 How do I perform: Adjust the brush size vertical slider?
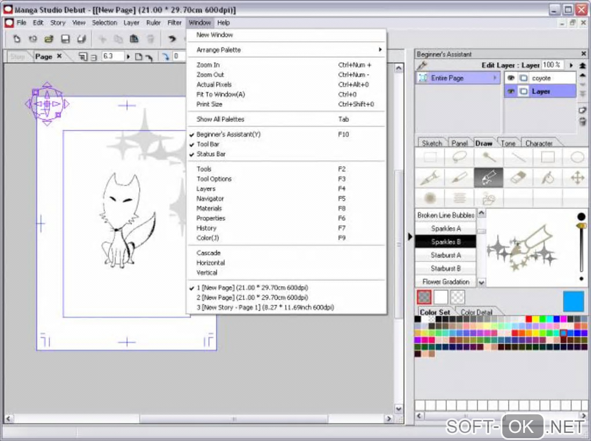point(581,247)
